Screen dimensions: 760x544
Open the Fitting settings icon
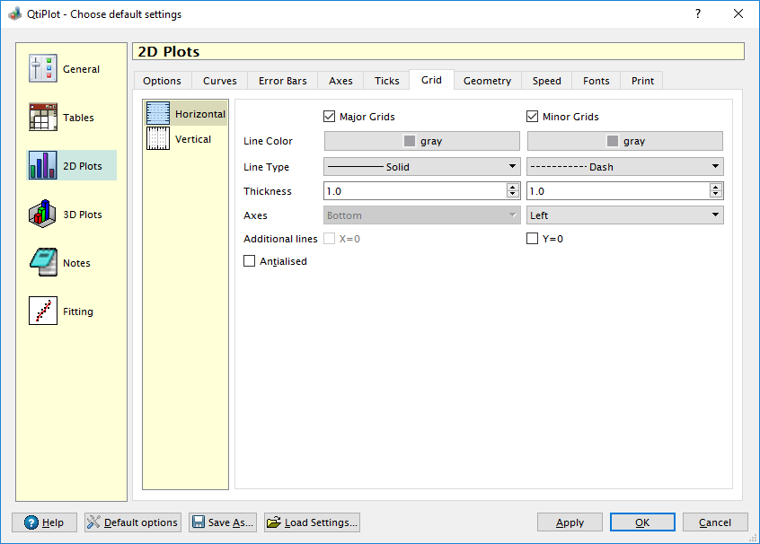click(43, 311)
